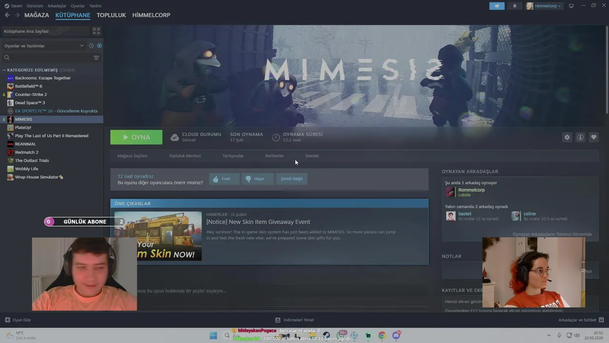Open Rommelcorp's friend avatar

pyautogui.click(x=450, y=192)
